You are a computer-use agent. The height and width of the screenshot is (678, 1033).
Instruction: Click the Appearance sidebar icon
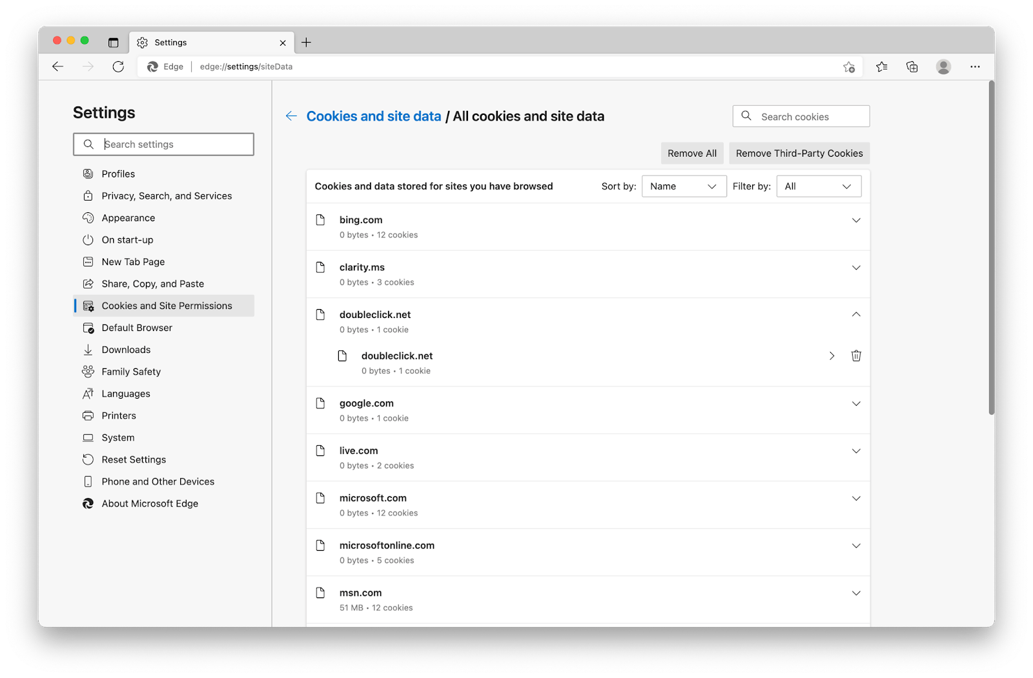[88, 217]
